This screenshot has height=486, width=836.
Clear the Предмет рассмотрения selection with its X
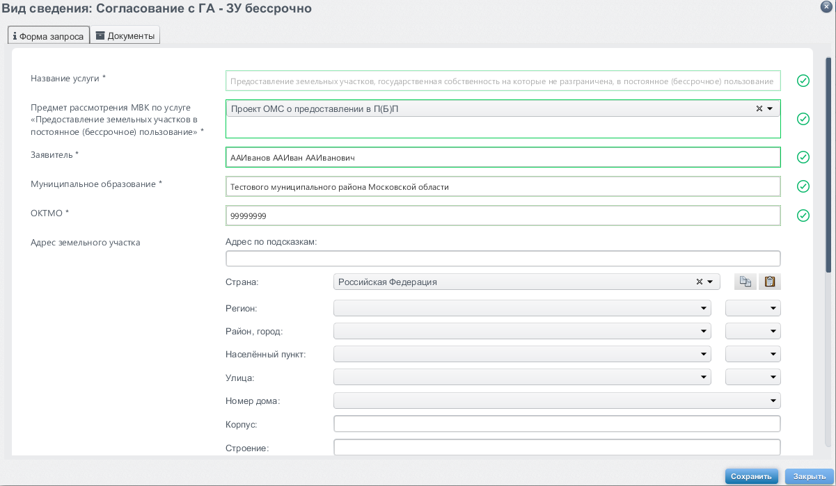click(x=759, y=108)
